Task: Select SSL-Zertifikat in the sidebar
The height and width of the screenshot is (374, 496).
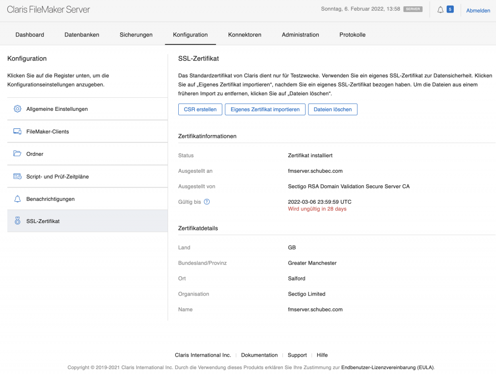Action: point(87,221)
